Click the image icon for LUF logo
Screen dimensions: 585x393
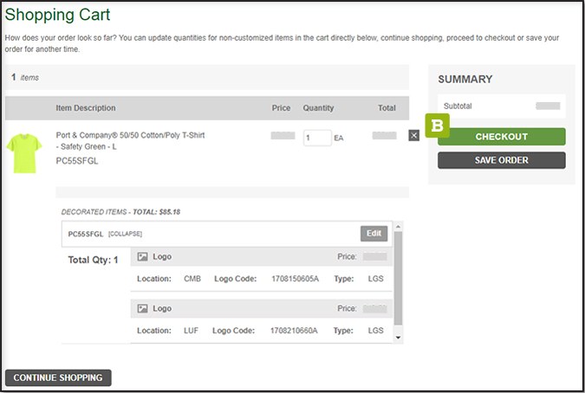pos(143,307)
